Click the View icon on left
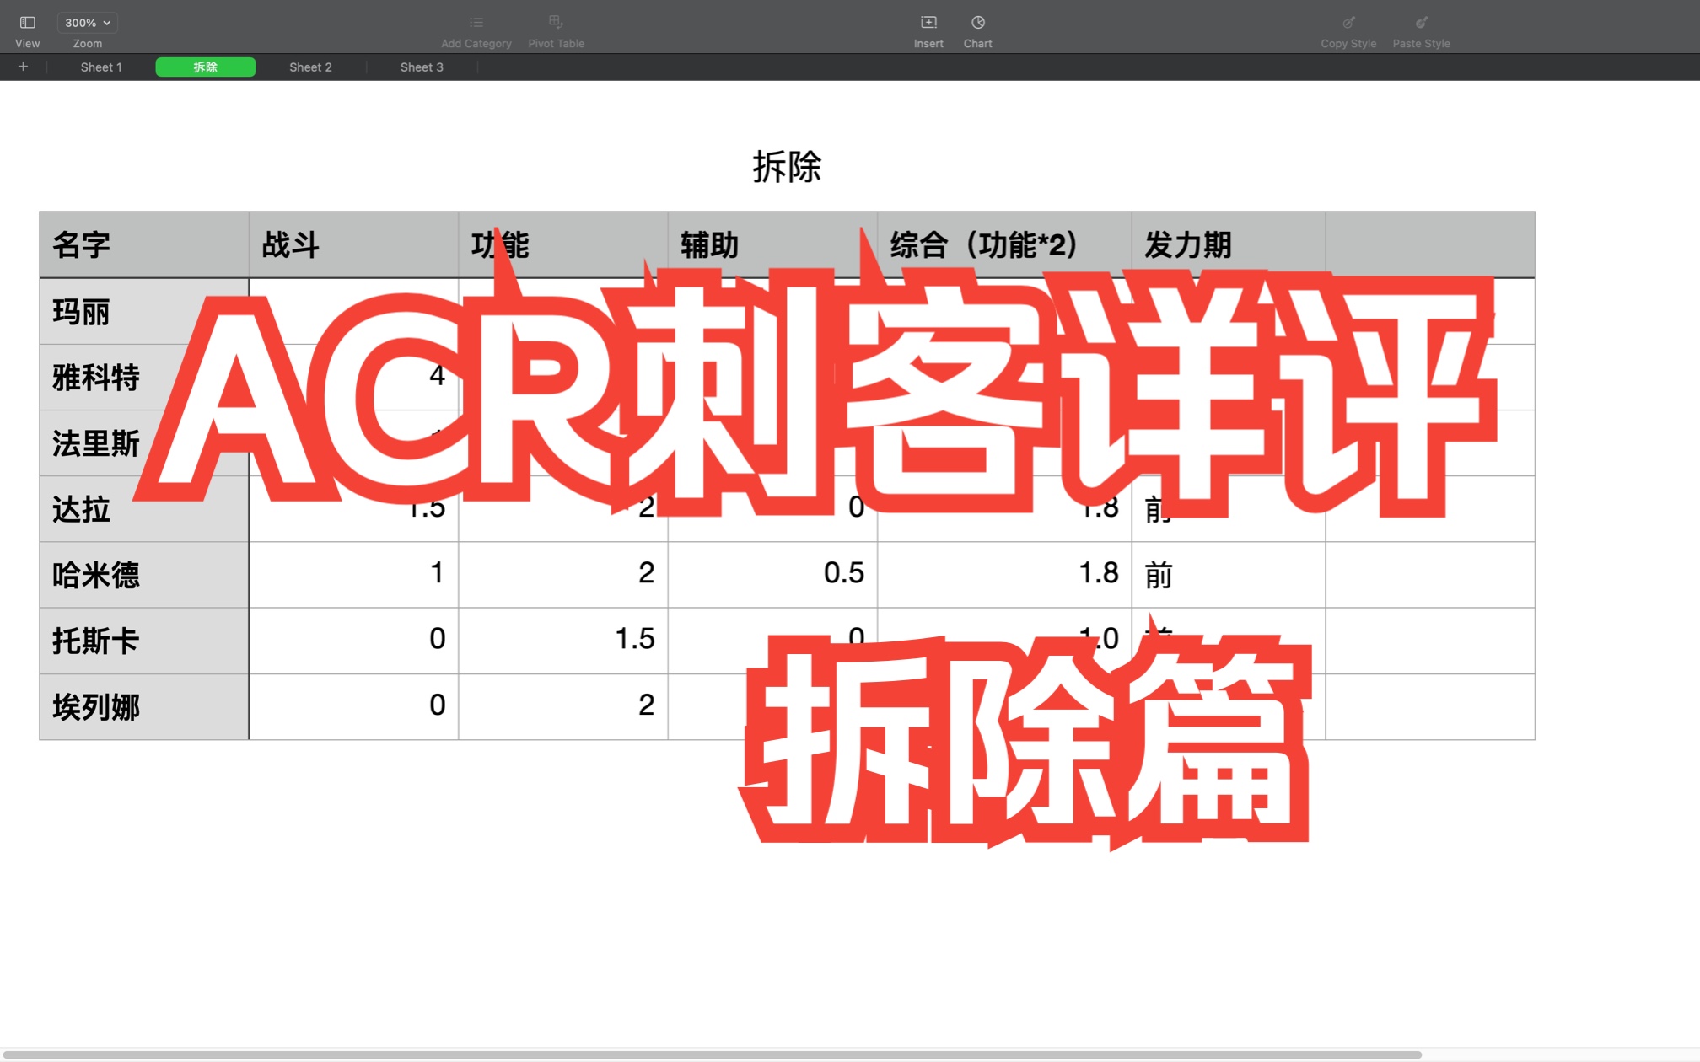The height and width of the screenshot is (1062, 1700). coord(25,21)
